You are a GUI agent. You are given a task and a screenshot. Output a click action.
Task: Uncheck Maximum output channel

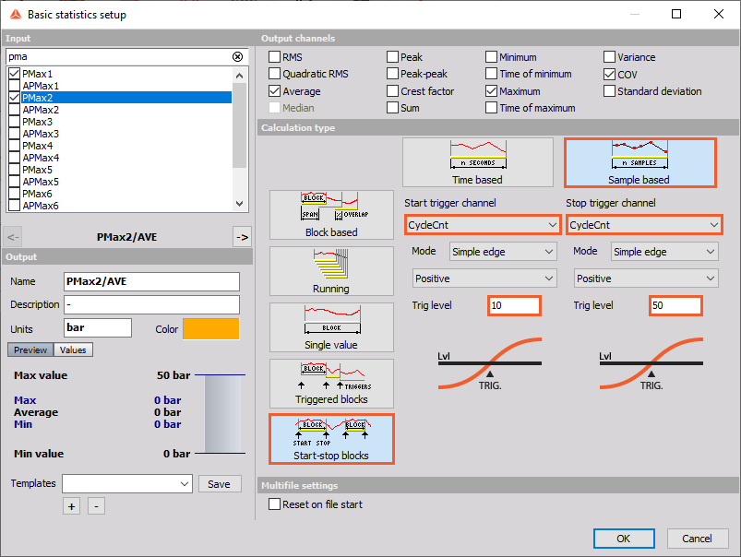pyautogui.click(x=492, y=91)
